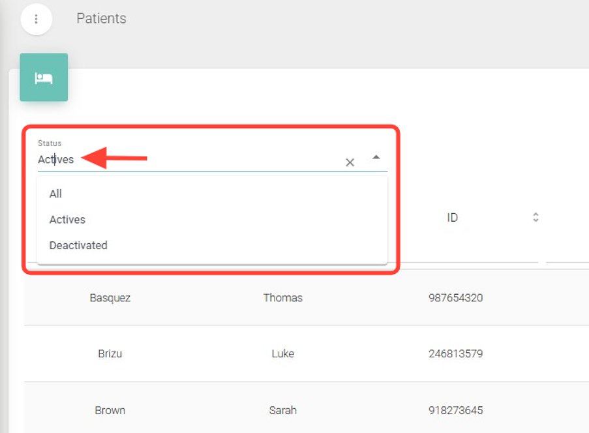Screen dimensions: 589x433
Task: Collapse the Status dropdown arrow
Action: [x=376, y=157]
